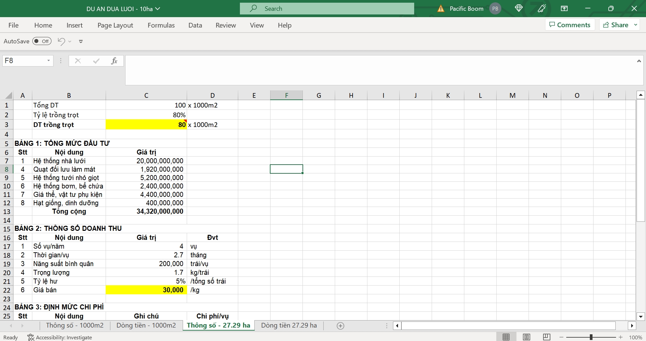The image size is (646, 341).
Task: Click the Undo arrow icon
Action: 61,41
